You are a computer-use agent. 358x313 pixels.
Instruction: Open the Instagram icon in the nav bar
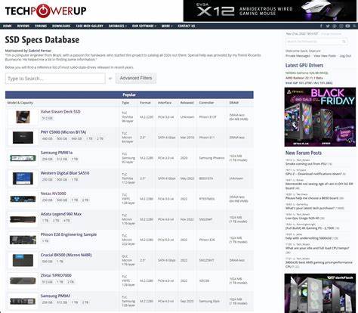(341, 26)
